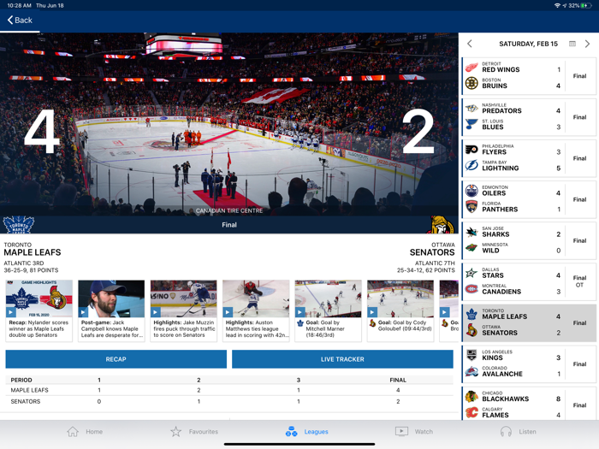Select the Leagues tab
599x449 pixels.
point(306,432)
